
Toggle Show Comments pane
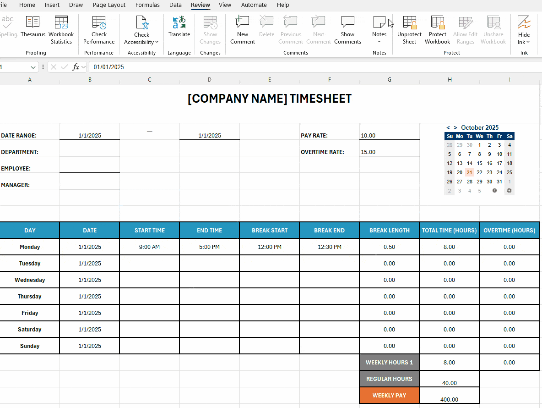click(347, 29)
